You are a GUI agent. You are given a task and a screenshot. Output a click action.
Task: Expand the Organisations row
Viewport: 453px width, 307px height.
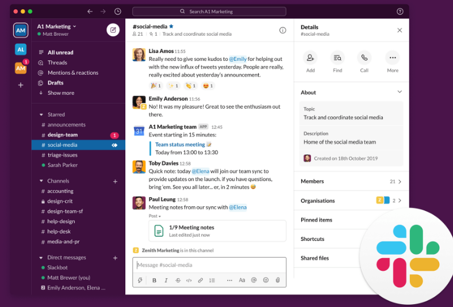pos(351,201)
